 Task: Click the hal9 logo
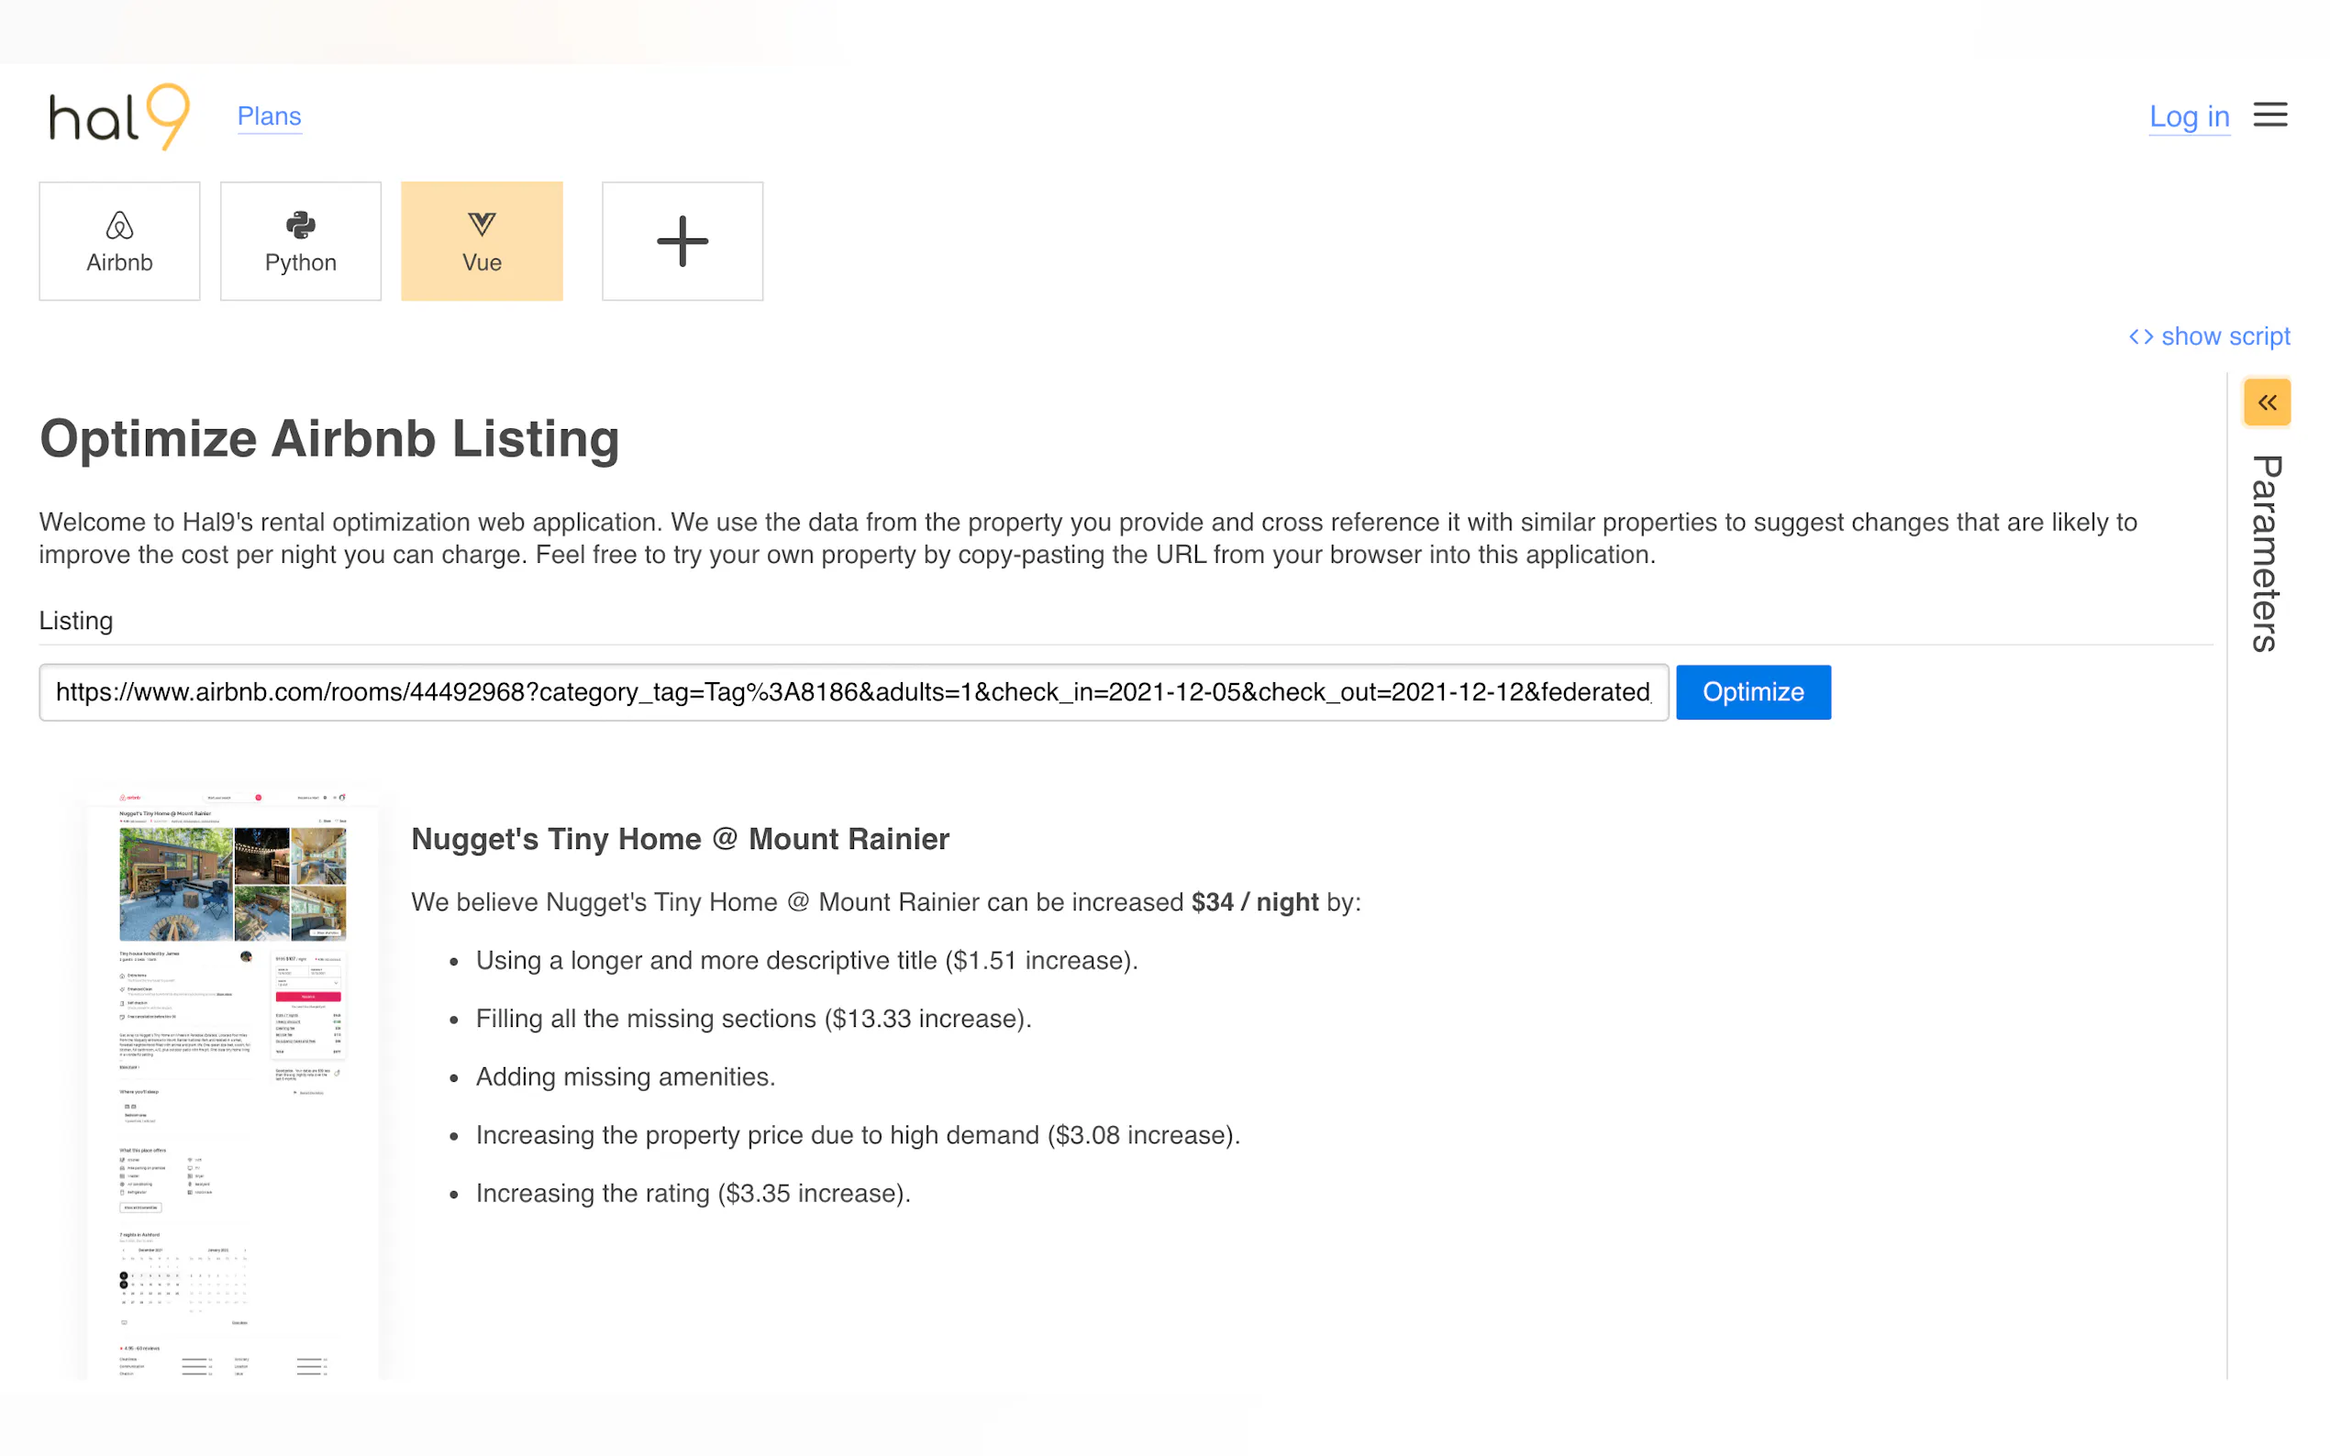[119, 116]
